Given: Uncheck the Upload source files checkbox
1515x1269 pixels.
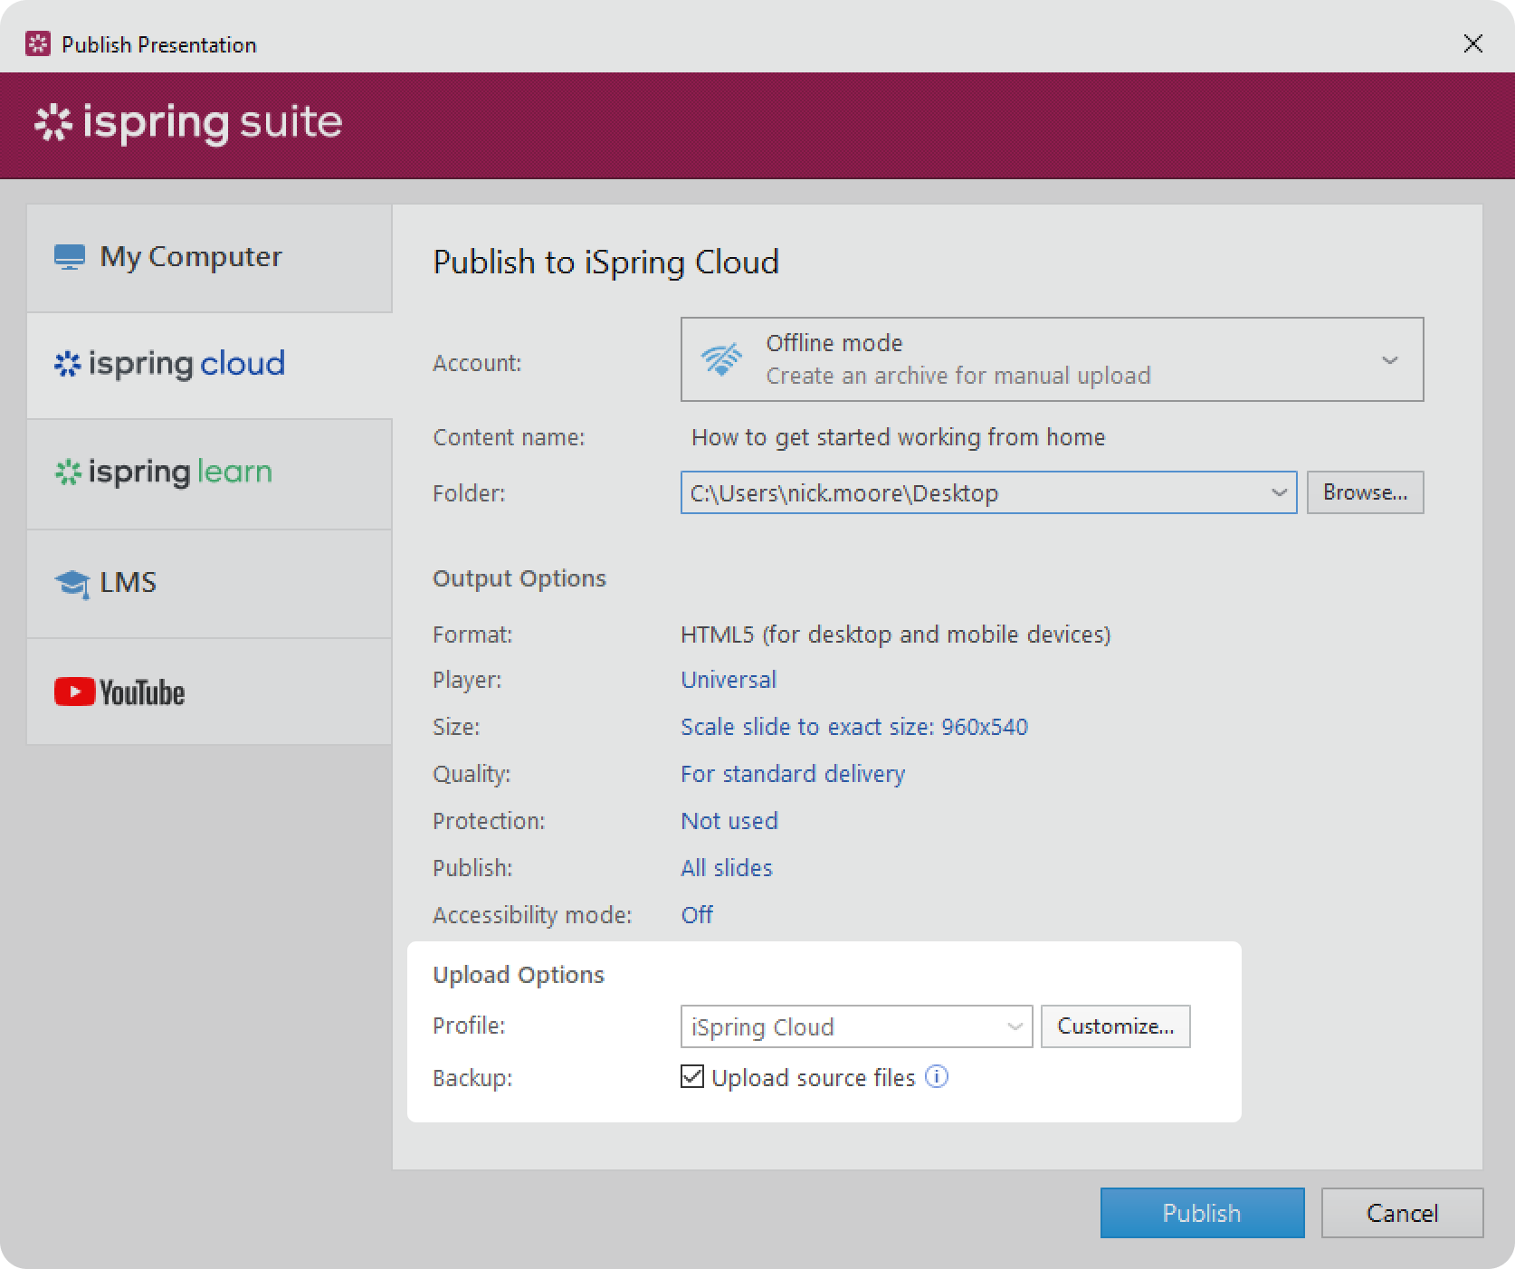Looking at the screenshot, I should coord(692,1077).
